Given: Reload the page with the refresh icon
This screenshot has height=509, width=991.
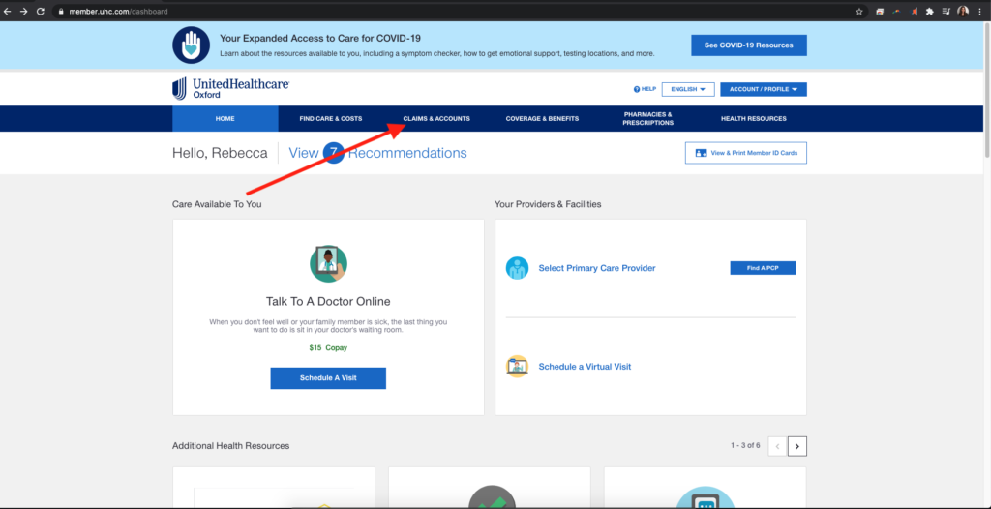Looking at the screenshot, I should [x=41, y=12].
